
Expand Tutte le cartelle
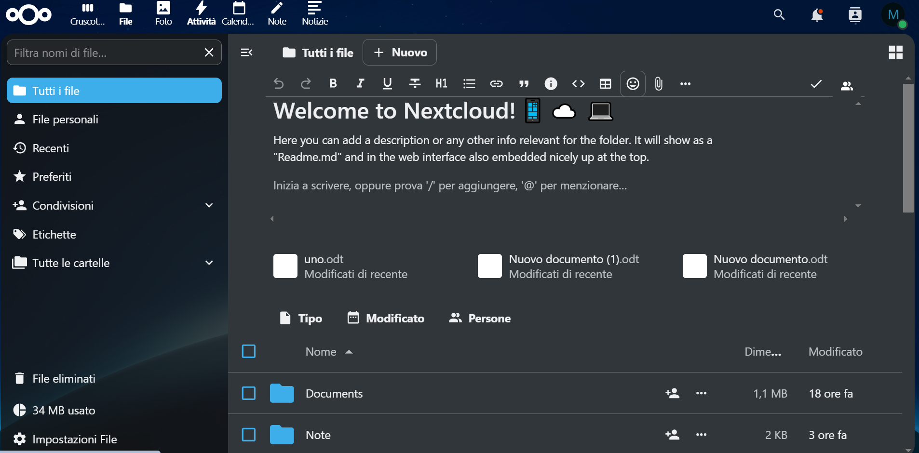point(209,263)
